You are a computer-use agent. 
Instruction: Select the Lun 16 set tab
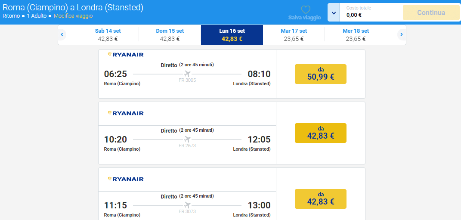[x=232, y=35]
